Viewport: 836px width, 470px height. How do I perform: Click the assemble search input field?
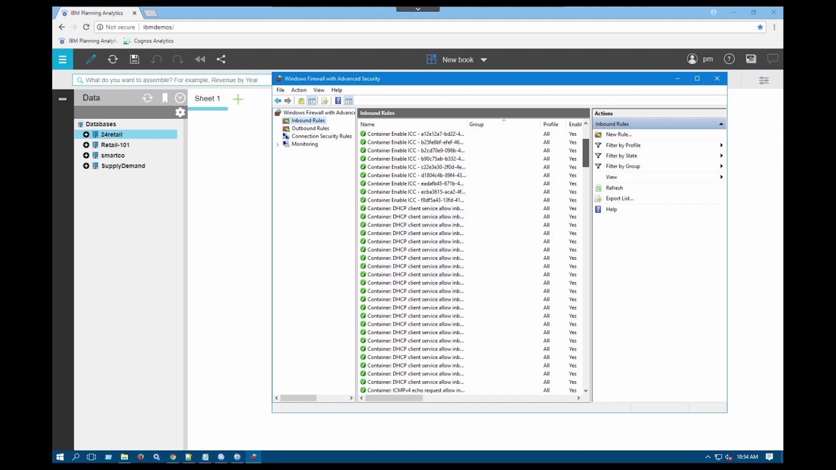172,80
